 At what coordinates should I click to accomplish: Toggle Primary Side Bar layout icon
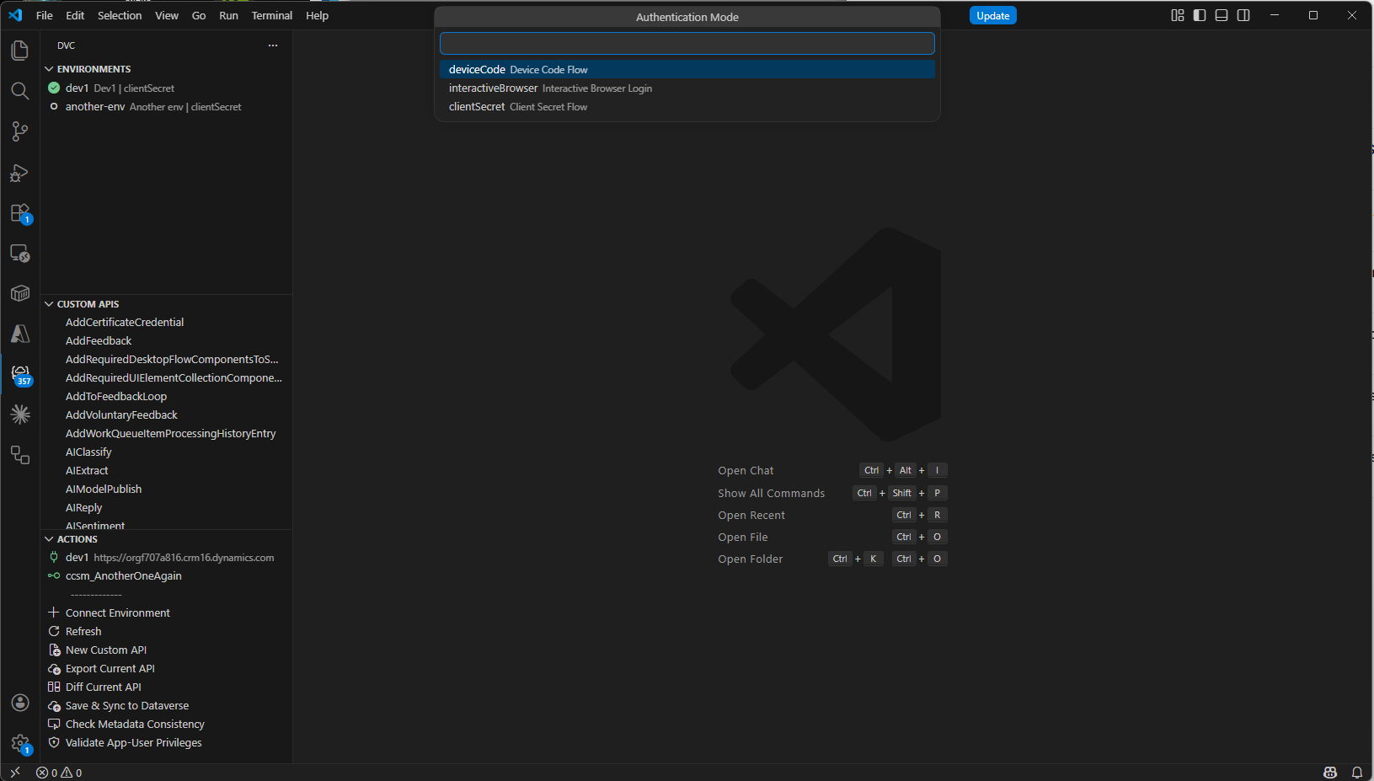(x=1200, y=15)
